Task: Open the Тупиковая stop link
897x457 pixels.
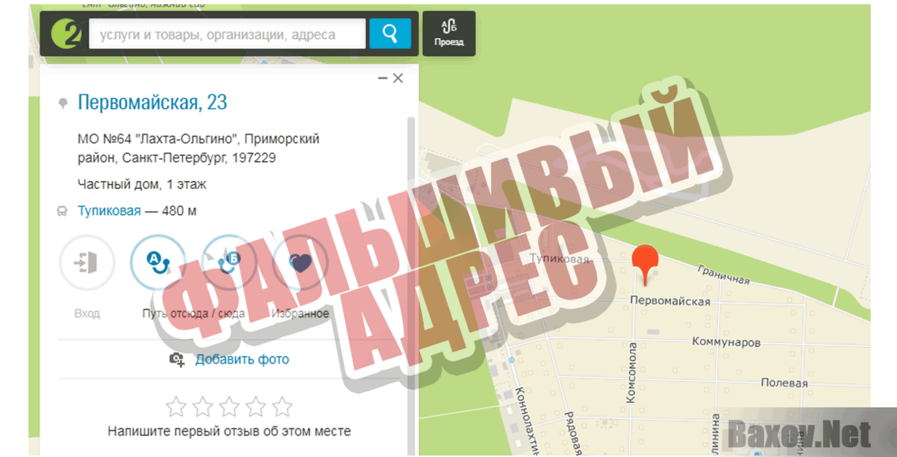Action: (x=109, y=211)
